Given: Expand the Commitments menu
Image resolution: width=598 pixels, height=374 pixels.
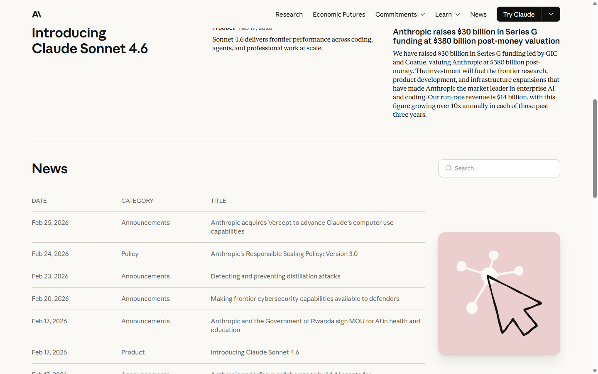Looking at the screenshot, I should (x=400, y=14).
